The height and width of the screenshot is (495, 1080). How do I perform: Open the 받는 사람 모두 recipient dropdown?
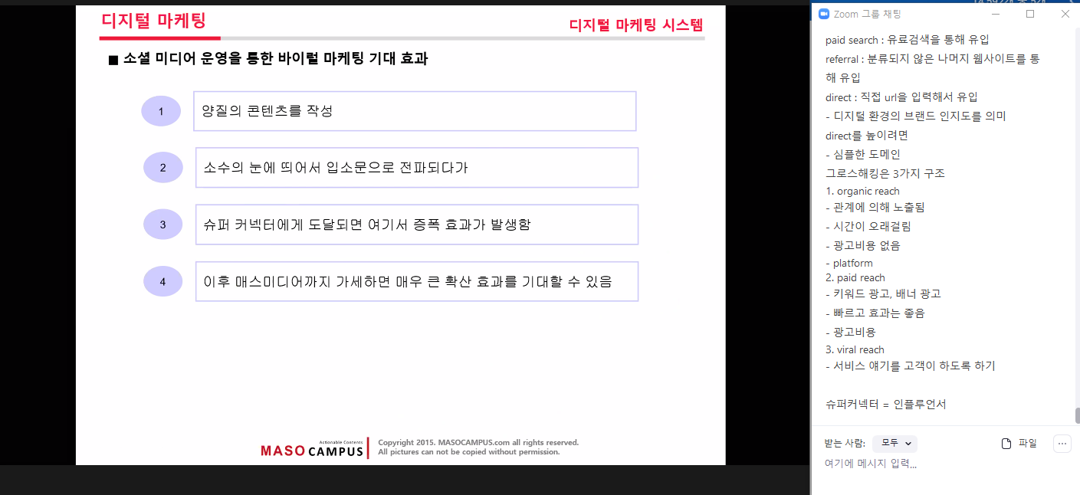895,444
